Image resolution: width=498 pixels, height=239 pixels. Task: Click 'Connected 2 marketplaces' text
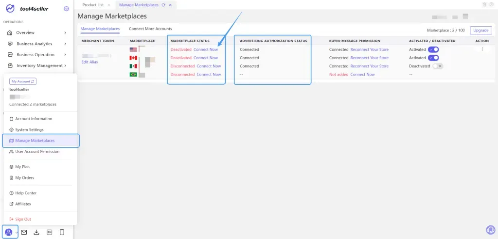[x=33, y=104]
